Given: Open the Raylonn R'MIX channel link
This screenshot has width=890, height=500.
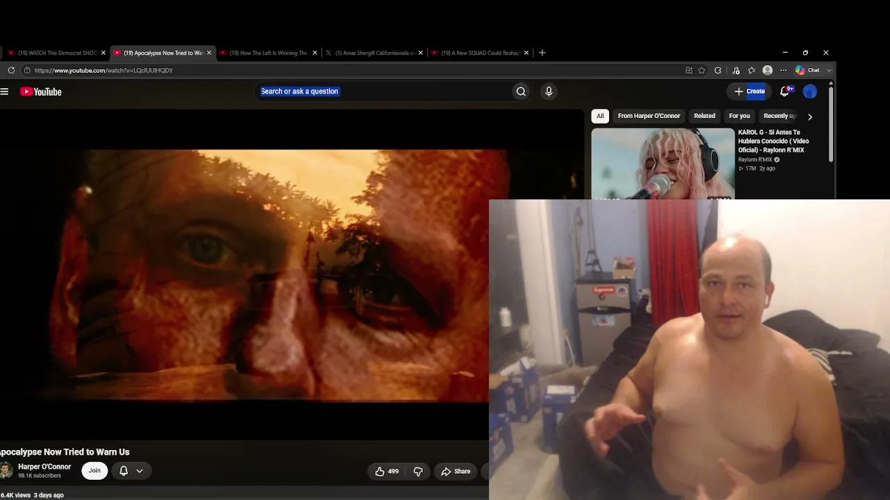Looking at the screenshot, I should (x=755, y=160).
